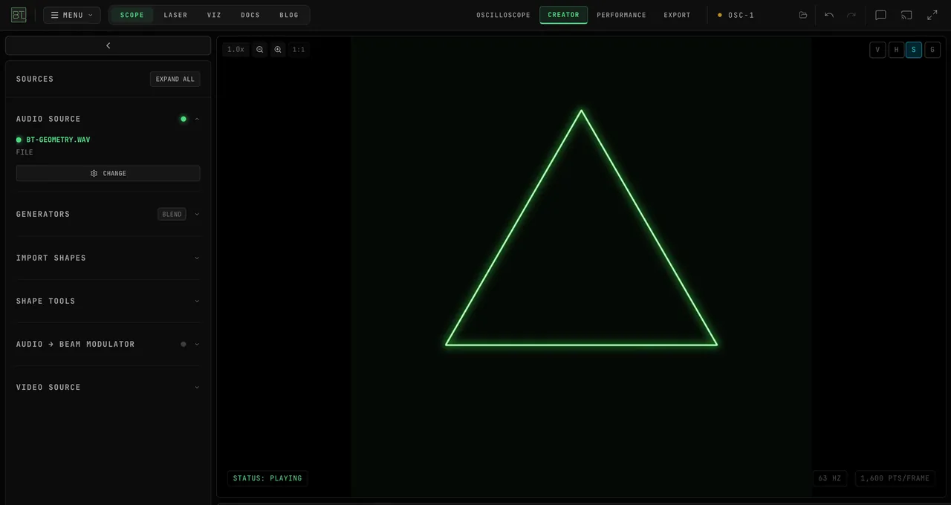
Task: Expand the IMPORT SHAPES section
Action: pos(108,258)
